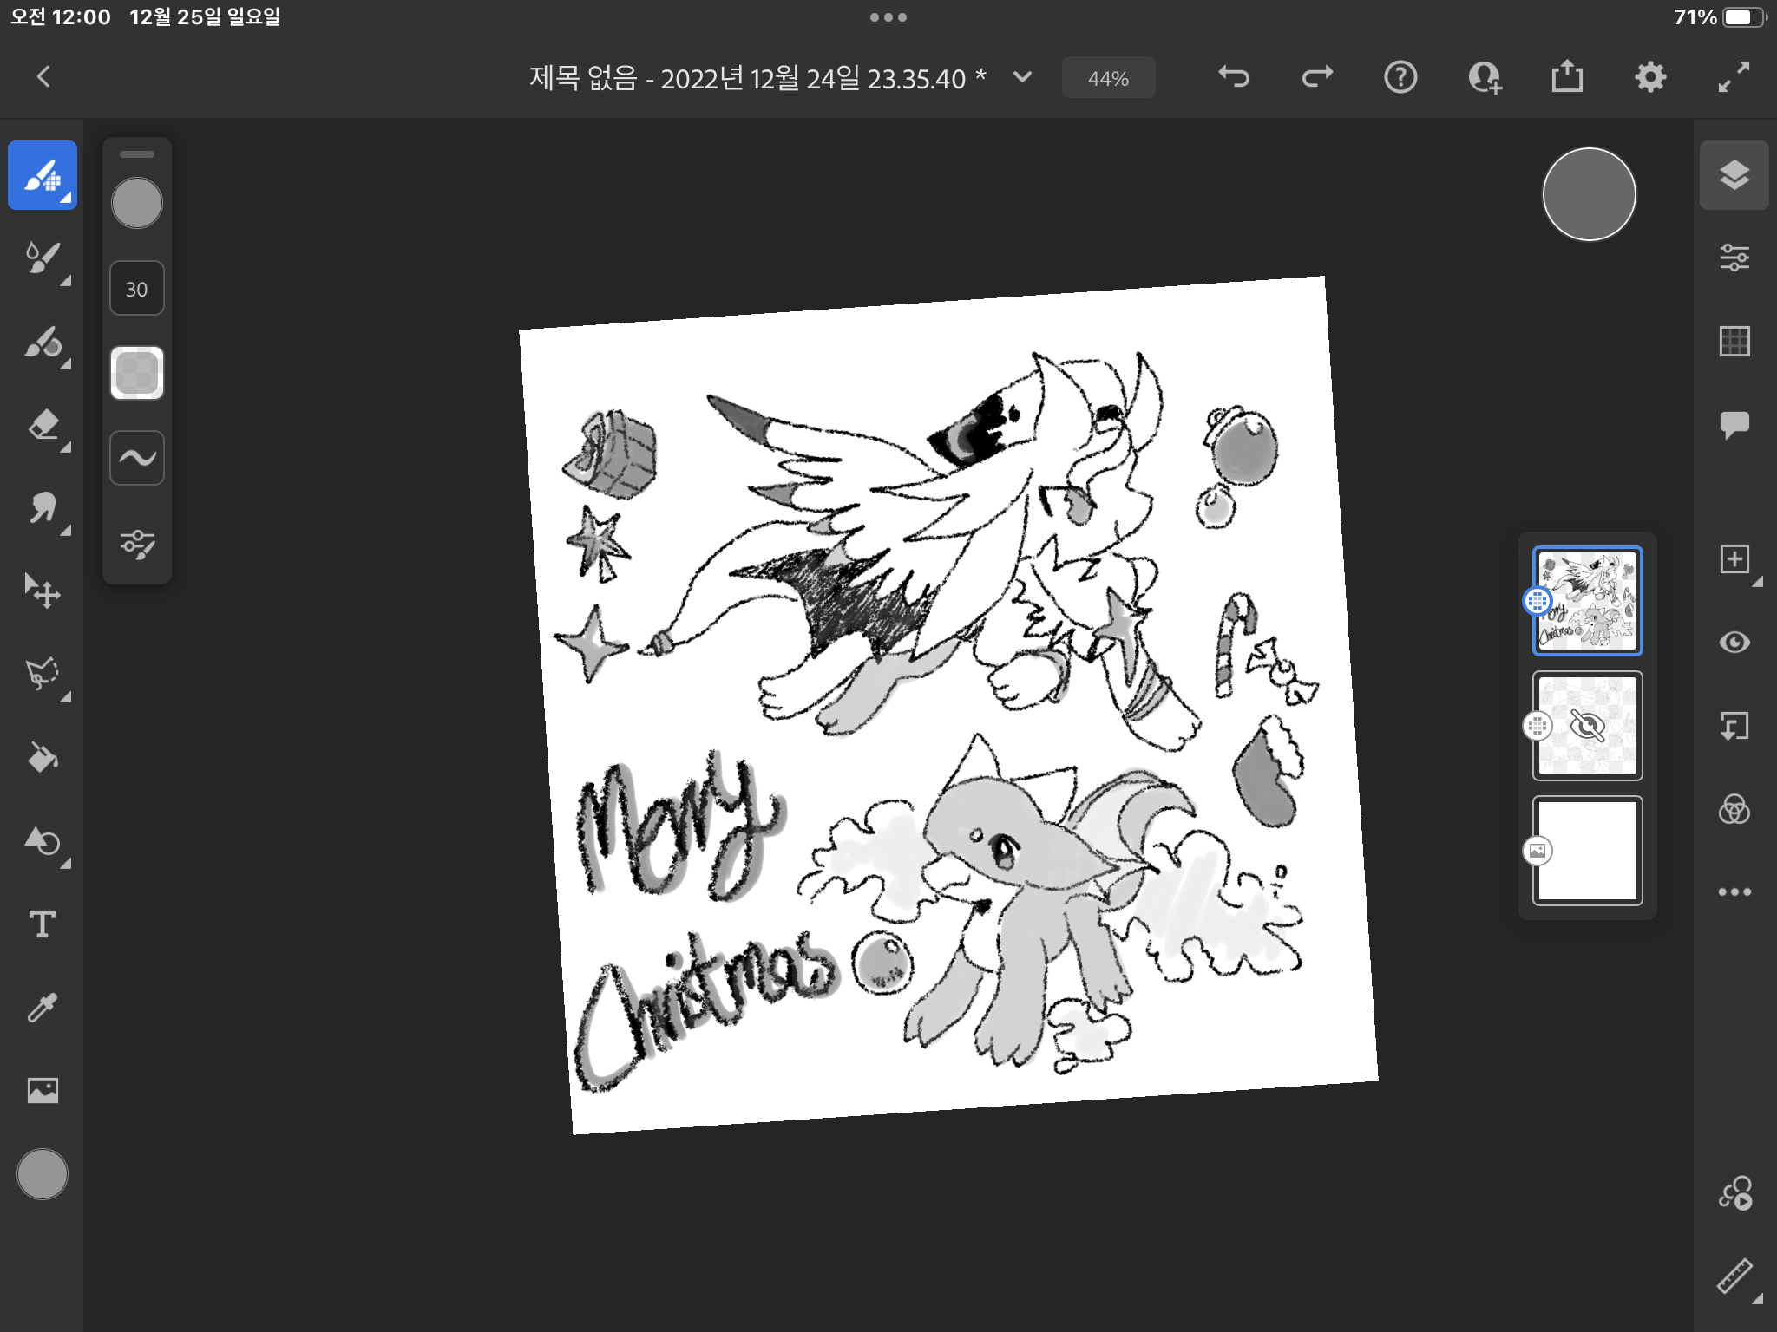Add a new layer
Screen dimensions: 1777x1332
[x=1734, y=559]
